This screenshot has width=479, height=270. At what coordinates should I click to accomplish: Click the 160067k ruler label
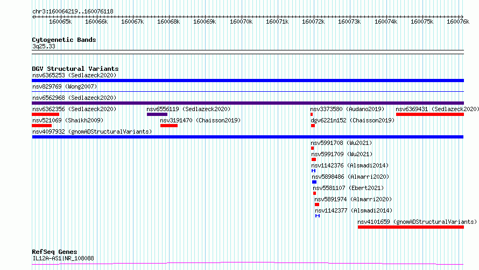point(132,21)
